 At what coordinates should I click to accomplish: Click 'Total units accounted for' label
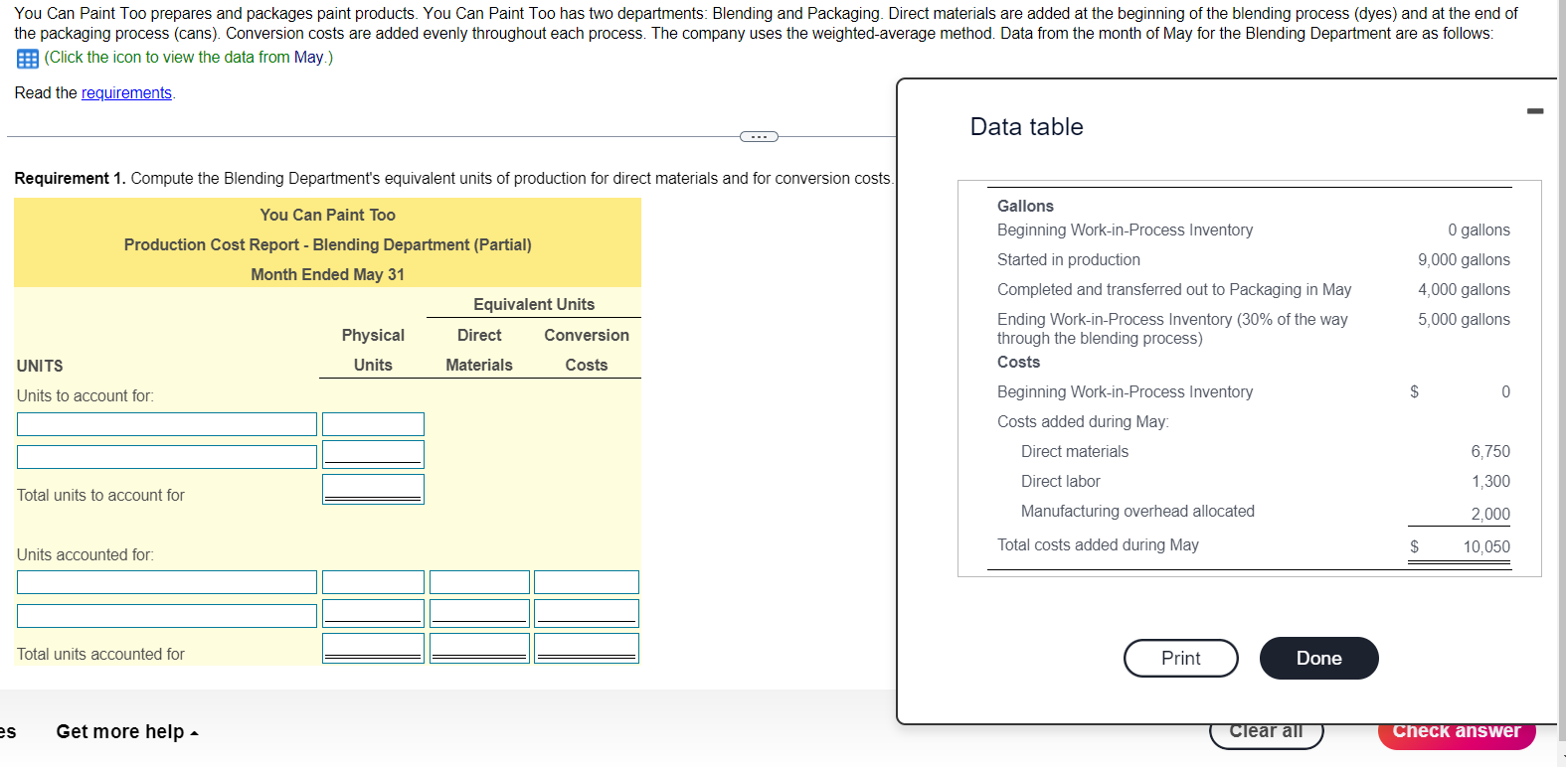click(100, 654)
